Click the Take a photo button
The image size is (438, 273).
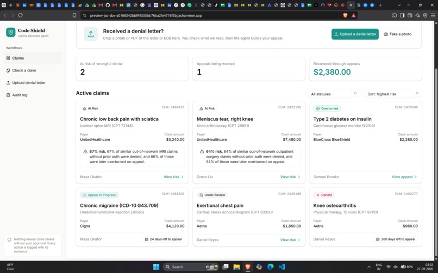[397, 34]
